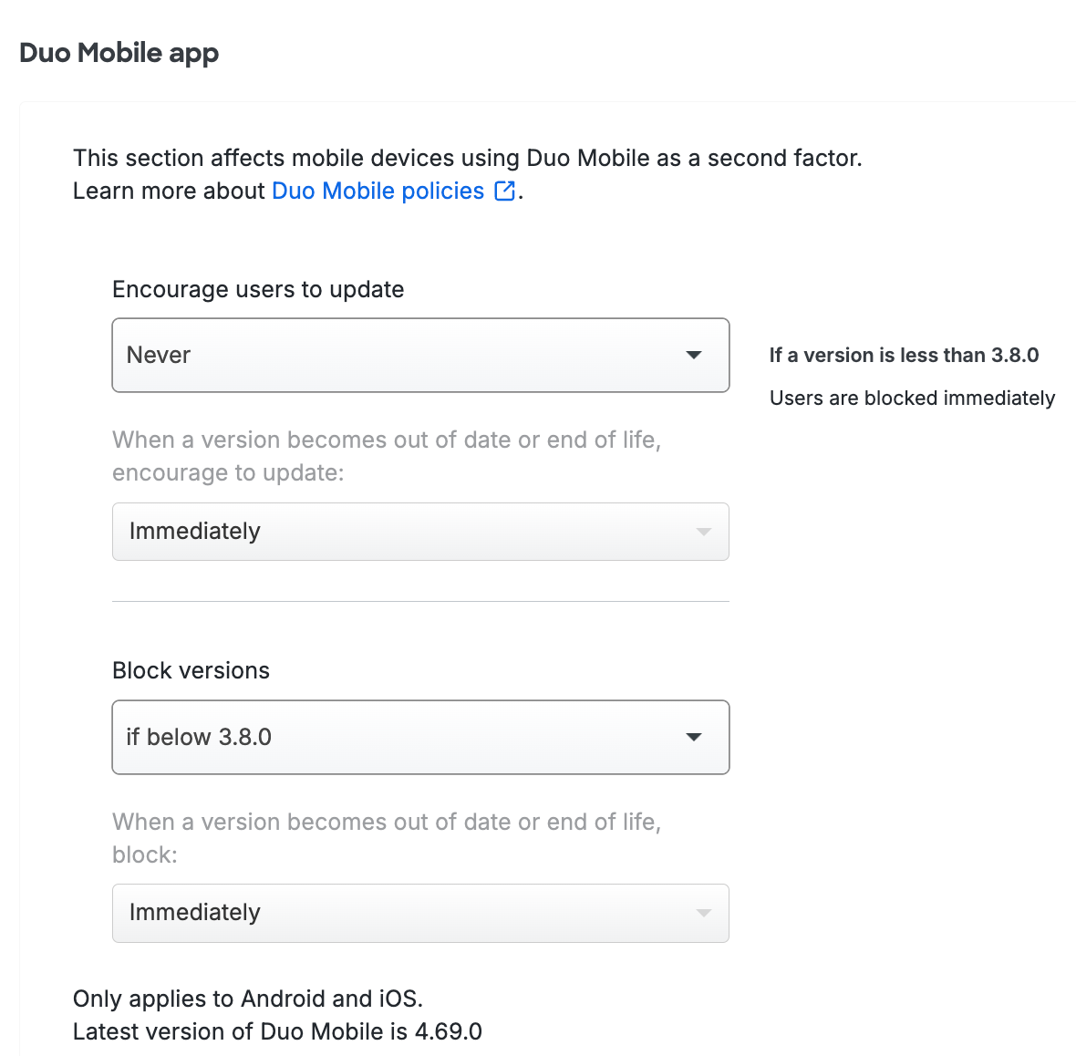Click the 'This section affects mobile devices' description
This screenshot has width=1076, height=1056.
pos(467,158)
